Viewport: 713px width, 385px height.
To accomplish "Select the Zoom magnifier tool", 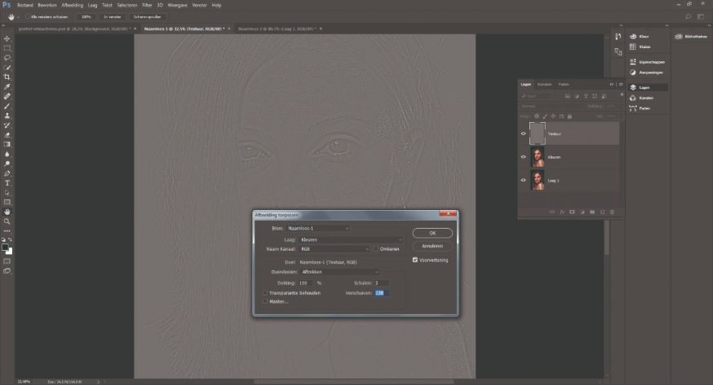I will point(7,221).
